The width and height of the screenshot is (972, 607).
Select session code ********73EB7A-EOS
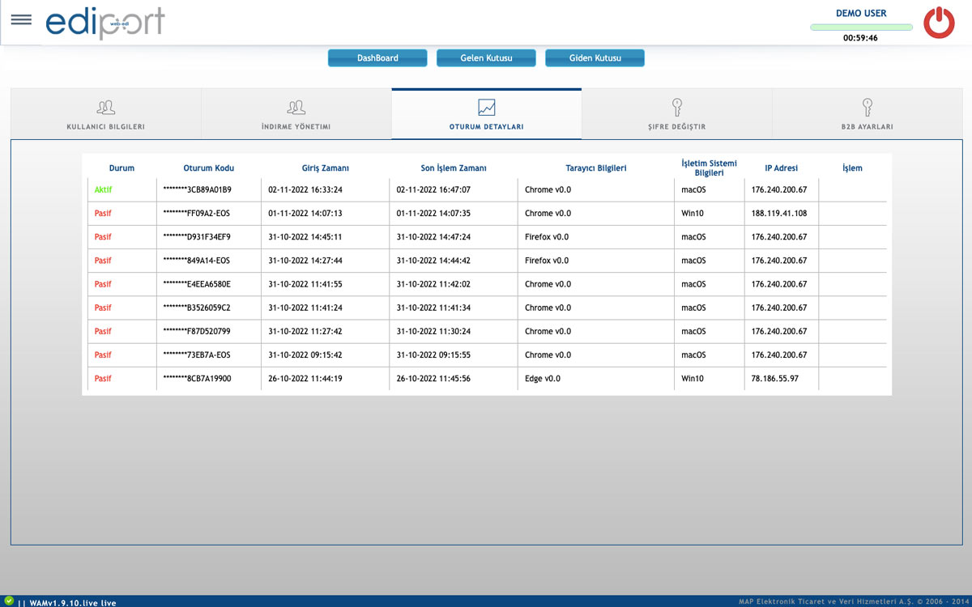(196, 354)
